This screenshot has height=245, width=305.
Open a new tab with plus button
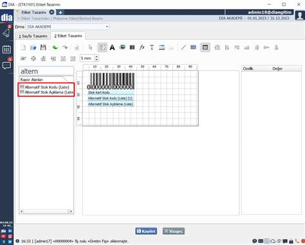[60, 12]
